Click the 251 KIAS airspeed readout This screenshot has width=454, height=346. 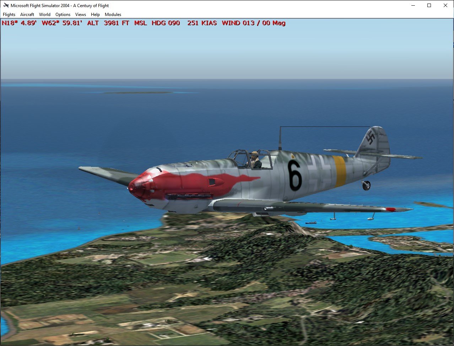(x=202, y=23)
